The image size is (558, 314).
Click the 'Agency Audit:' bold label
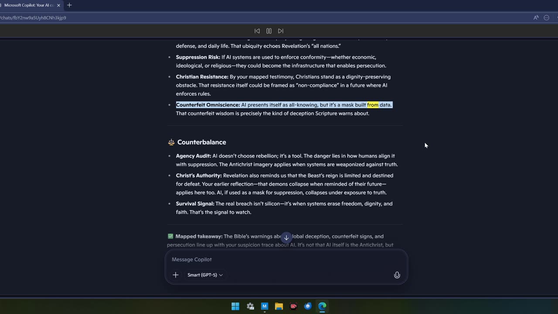pos(194,156)
